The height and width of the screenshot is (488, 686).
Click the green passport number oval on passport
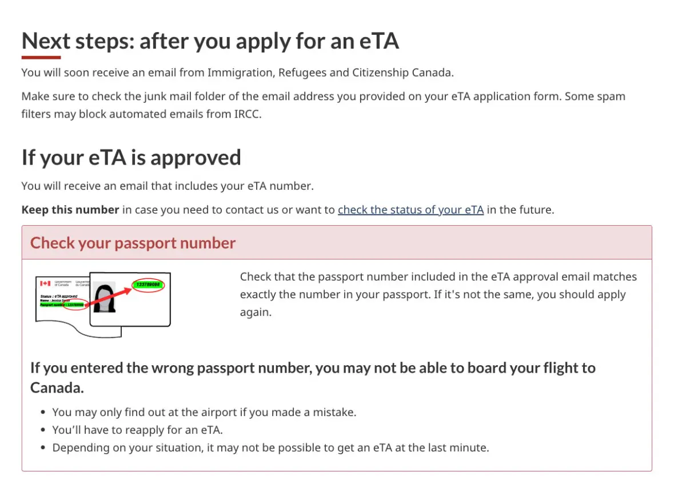149,285
